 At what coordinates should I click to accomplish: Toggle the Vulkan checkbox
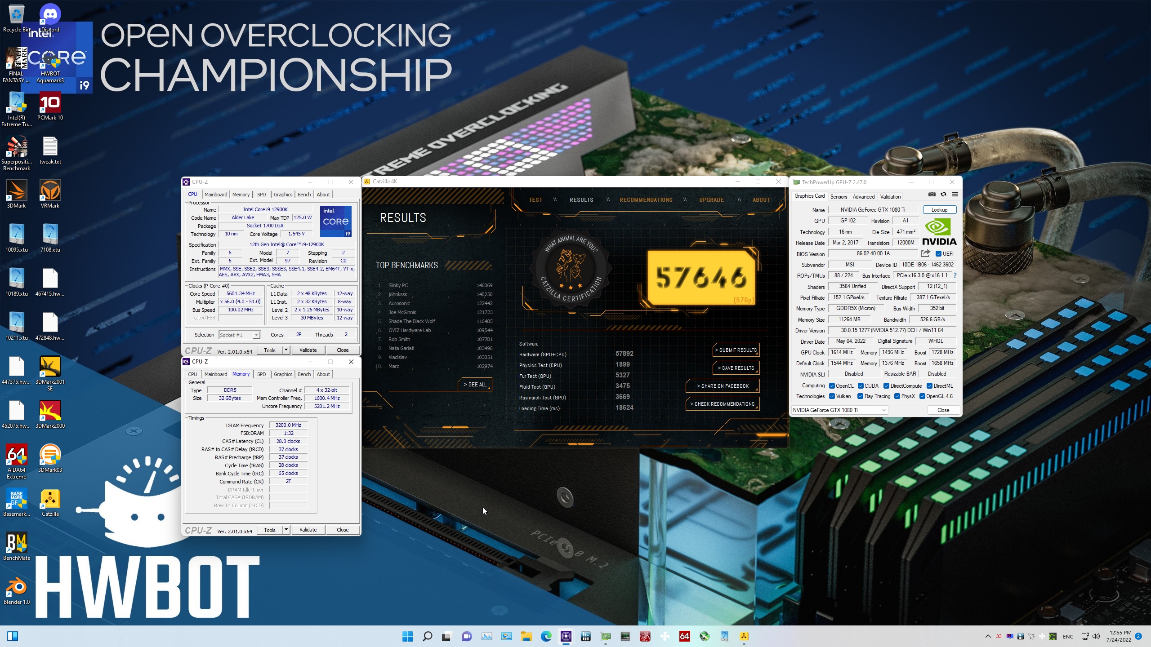click(832, 396)
